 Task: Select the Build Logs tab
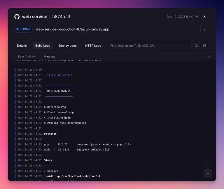pyautogui.click(x=43, y=46)
